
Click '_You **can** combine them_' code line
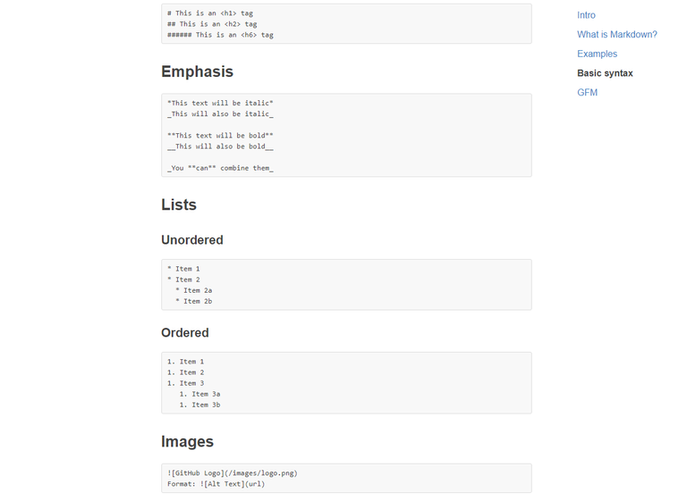220,168
